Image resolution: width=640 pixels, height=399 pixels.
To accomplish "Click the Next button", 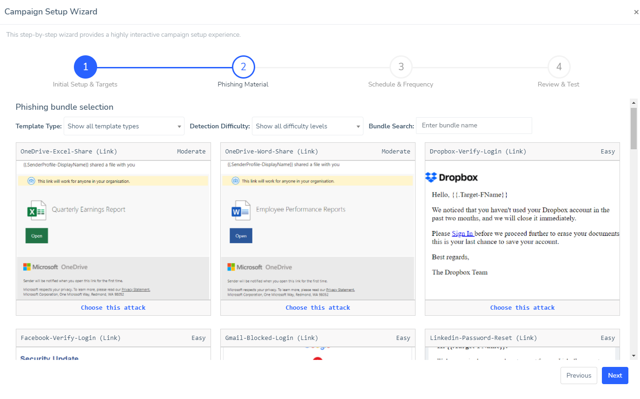I will coord(615,376).
